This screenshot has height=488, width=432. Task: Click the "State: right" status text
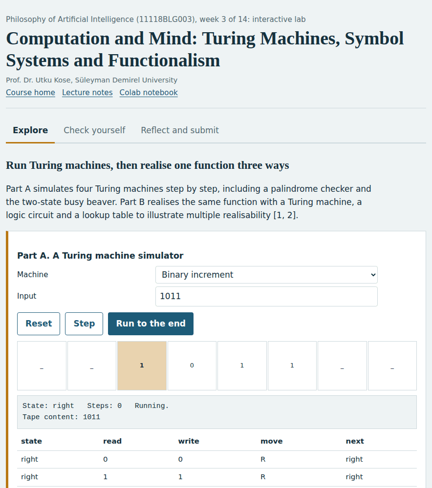pyautogui.click(x=48, y=406)
